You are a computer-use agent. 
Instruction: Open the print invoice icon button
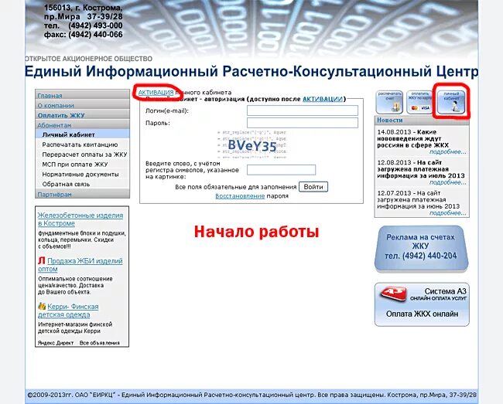coord(389,102)
